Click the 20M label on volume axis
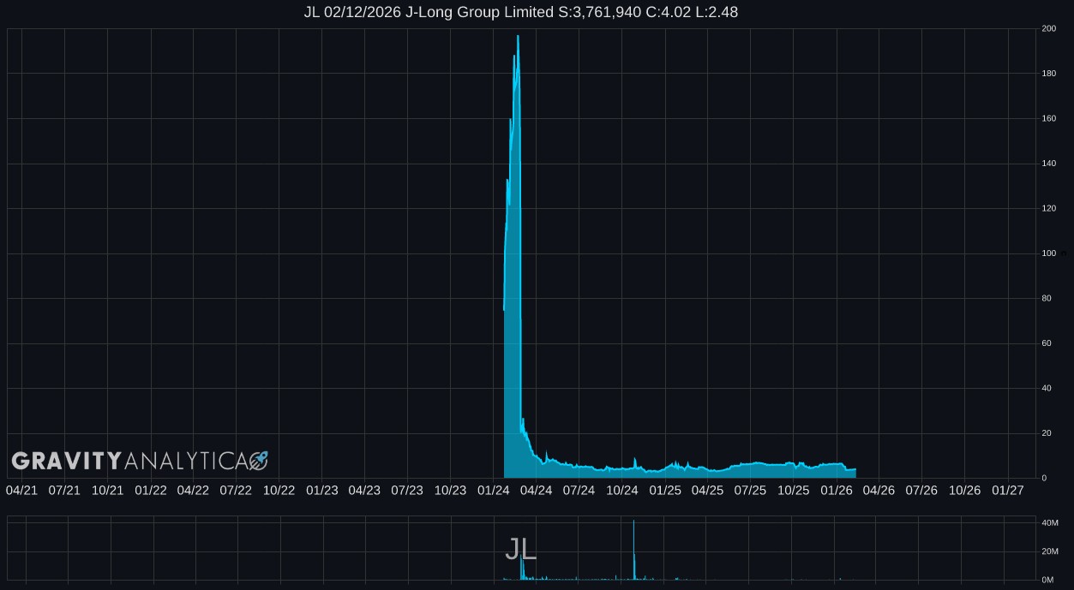Viewport: 1074px width, 590px height. (x=1049, y=551)
